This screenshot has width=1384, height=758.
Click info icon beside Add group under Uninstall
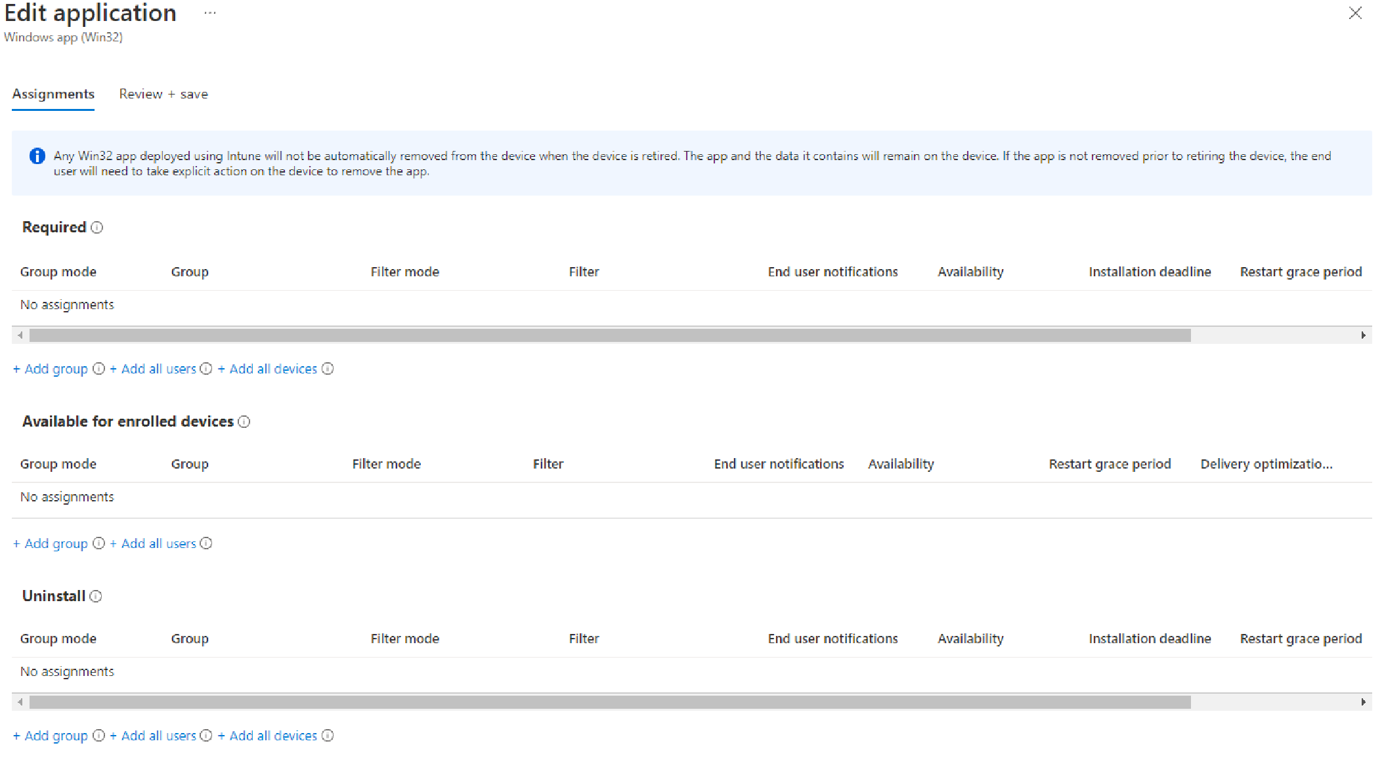click(98, 736)
